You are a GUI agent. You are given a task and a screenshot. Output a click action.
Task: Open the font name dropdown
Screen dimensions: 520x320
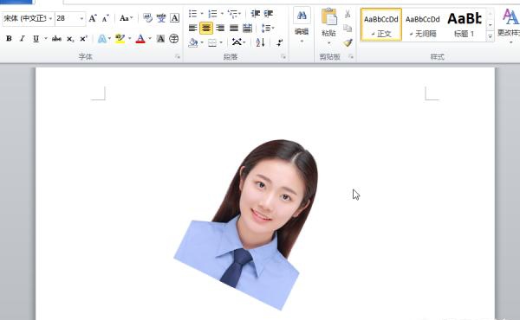(50, 18)
